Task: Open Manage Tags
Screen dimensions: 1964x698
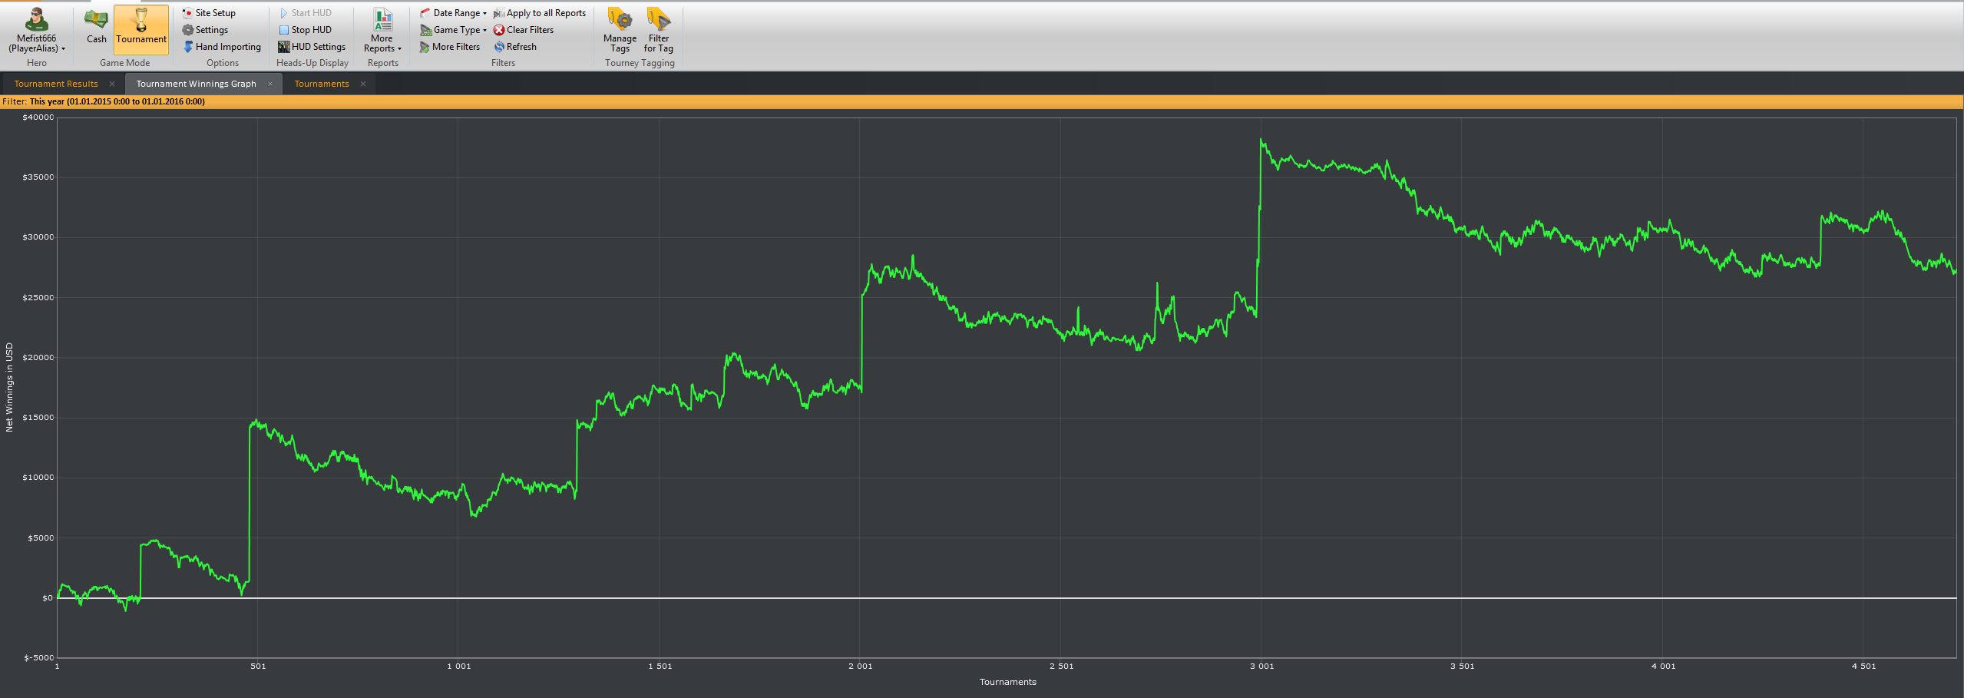Action: 620,30
